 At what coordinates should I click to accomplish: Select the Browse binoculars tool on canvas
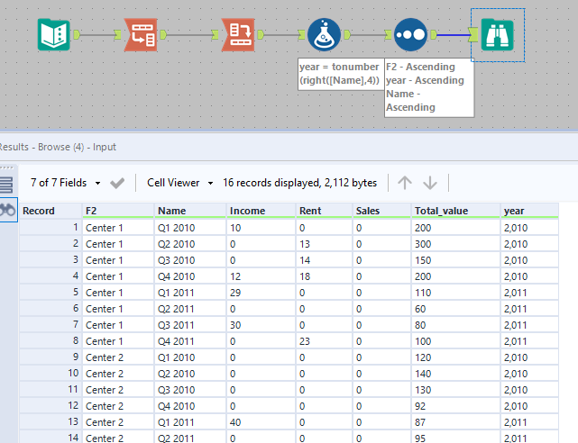pyautogui.click(x=498, y=35)
